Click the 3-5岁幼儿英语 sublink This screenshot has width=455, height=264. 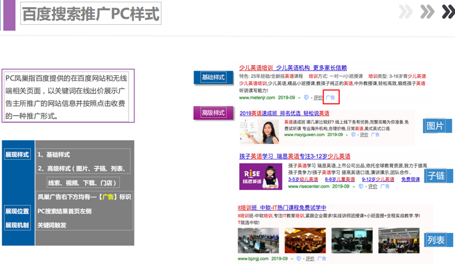point(303,179)
